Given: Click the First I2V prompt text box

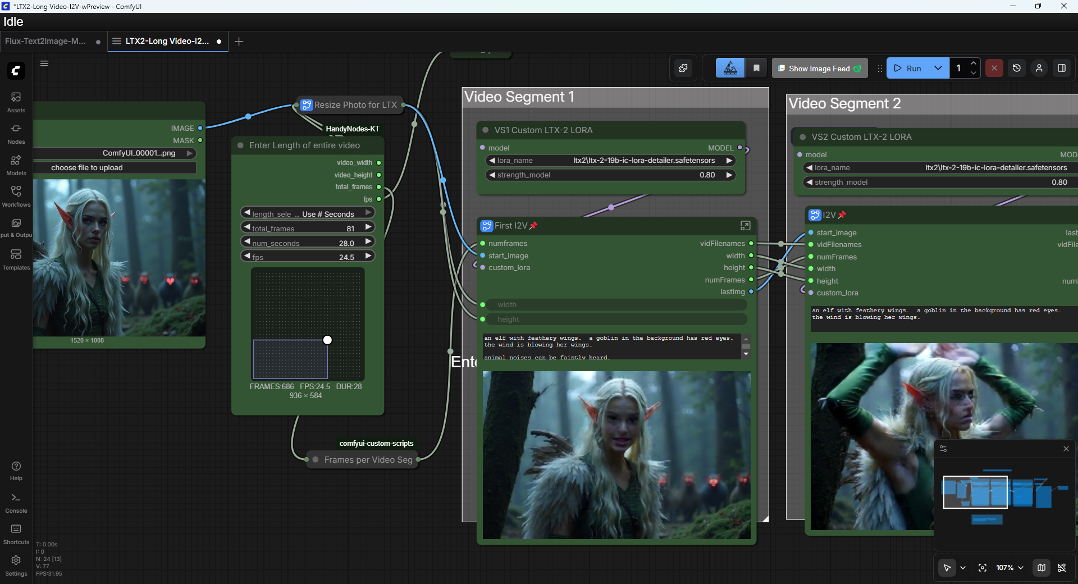Looking at the screenshot, I should tap(611, 346).
